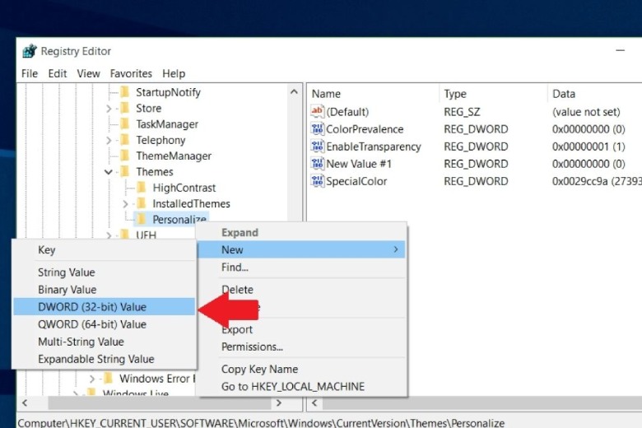Click the StartupNotify folder icon
The image size is (642, 428).
click(125, 92)
